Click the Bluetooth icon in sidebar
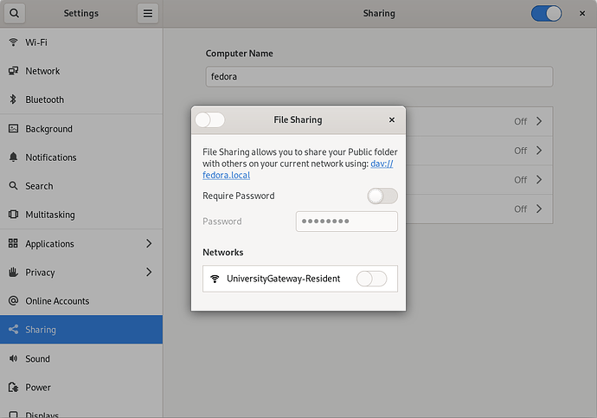 click(13, 100)
